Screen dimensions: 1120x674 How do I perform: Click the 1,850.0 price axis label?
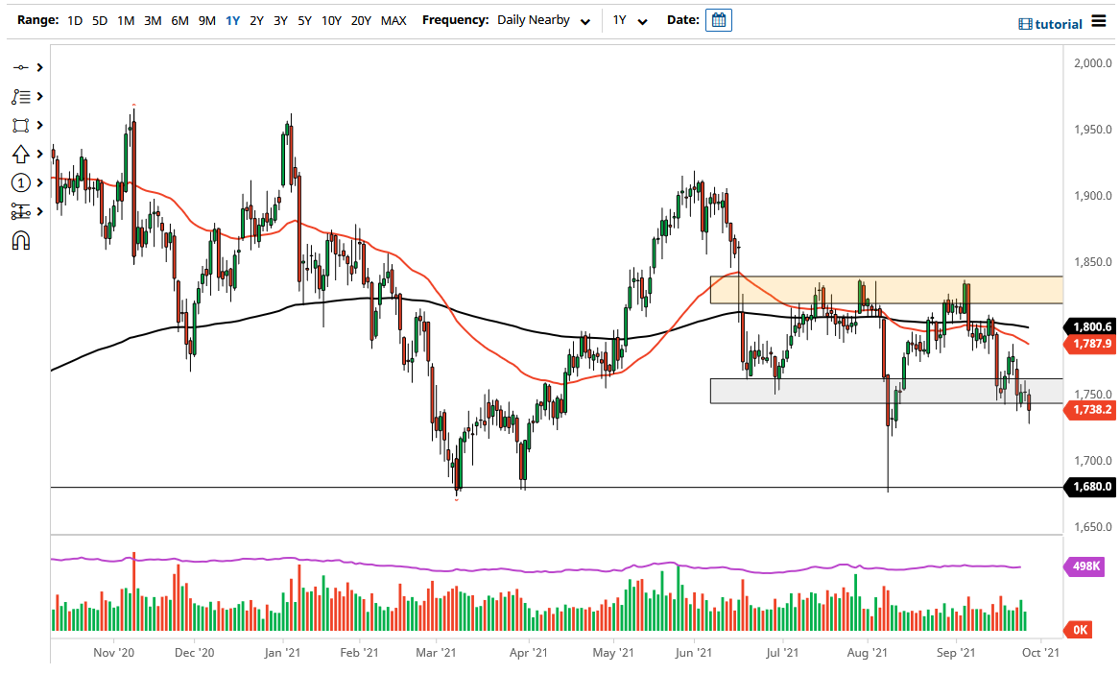pos(1093,262)
